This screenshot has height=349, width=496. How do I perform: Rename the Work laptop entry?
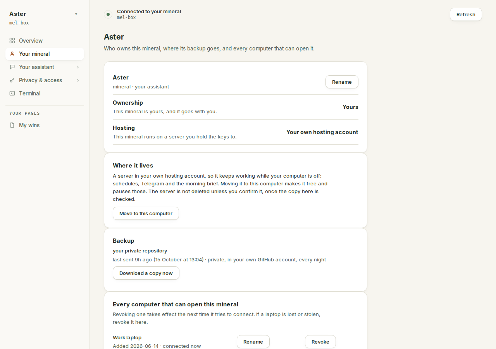pyautogui.click(x=253, y=342)
